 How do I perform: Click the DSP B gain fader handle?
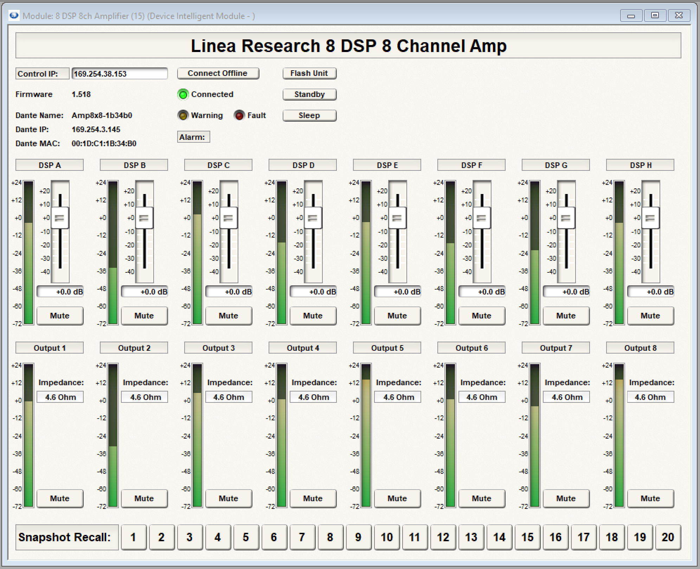pyautogui.click(x=144, y=218)
